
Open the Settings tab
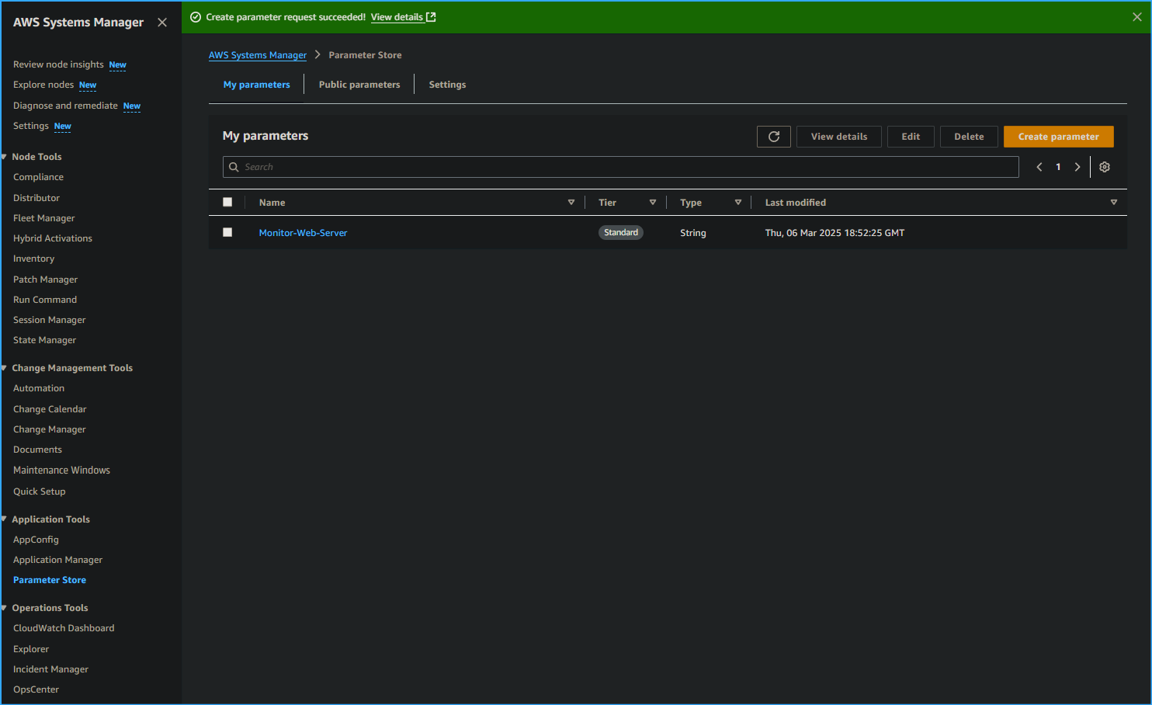[x=447, y=84]
